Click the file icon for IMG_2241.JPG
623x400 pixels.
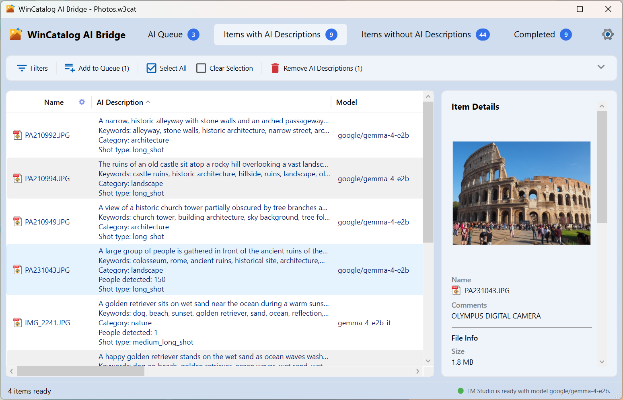pyautogui.click(x=17, y=323)
